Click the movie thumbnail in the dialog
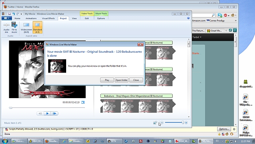The height and width of the screenshot is (144, 255). (x=57, y=66)
